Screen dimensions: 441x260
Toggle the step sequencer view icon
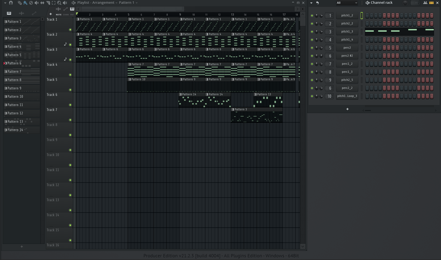tap(431, 3)
